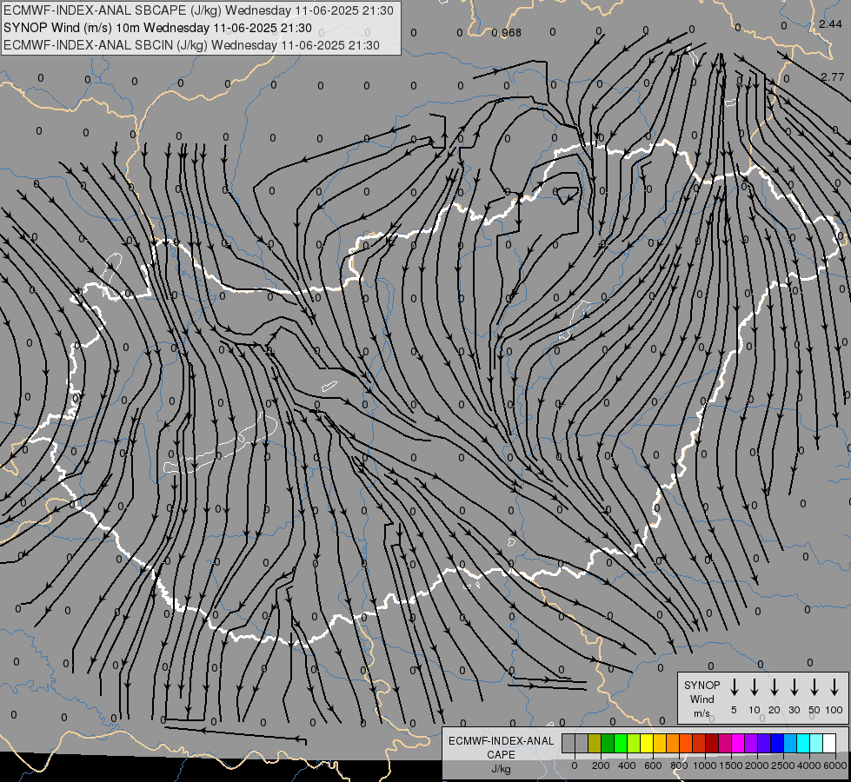Viewport: 851px width, 782px height.
Task: Click the 1500 tick label on color bar
Action: click(x=731, y=765)
